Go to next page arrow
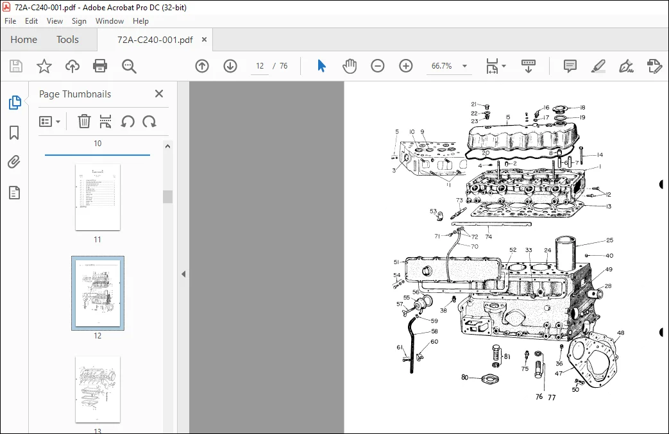Viewport: 669px width, 434px height. coord(230,66)
